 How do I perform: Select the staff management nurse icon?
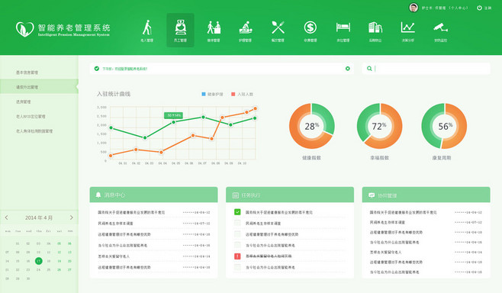pos(180,28)
